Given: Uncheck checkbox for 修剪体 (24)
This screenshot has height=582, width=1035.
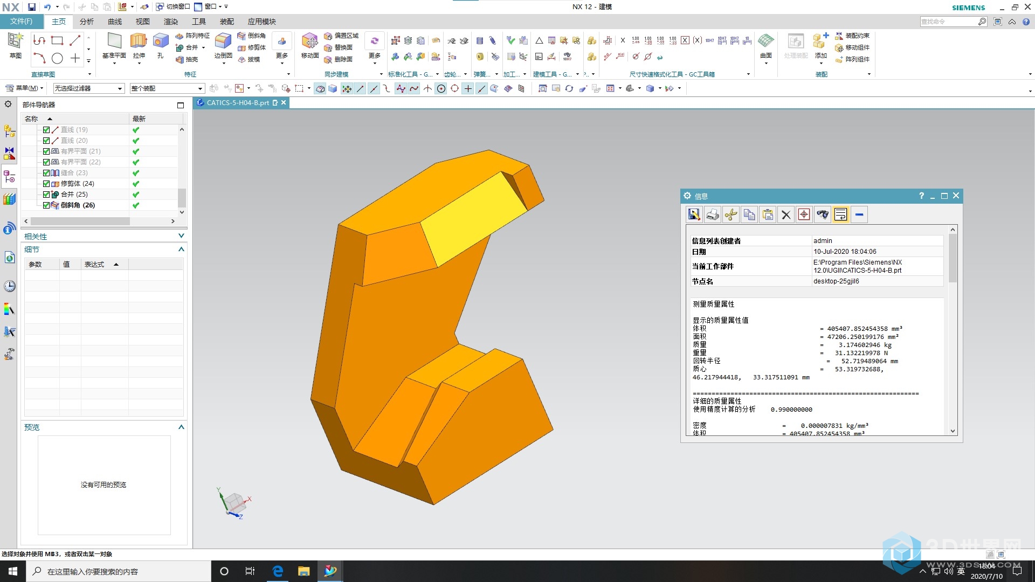Looking at the screenshot, I should pyautogui.click(x=46, y=184).
